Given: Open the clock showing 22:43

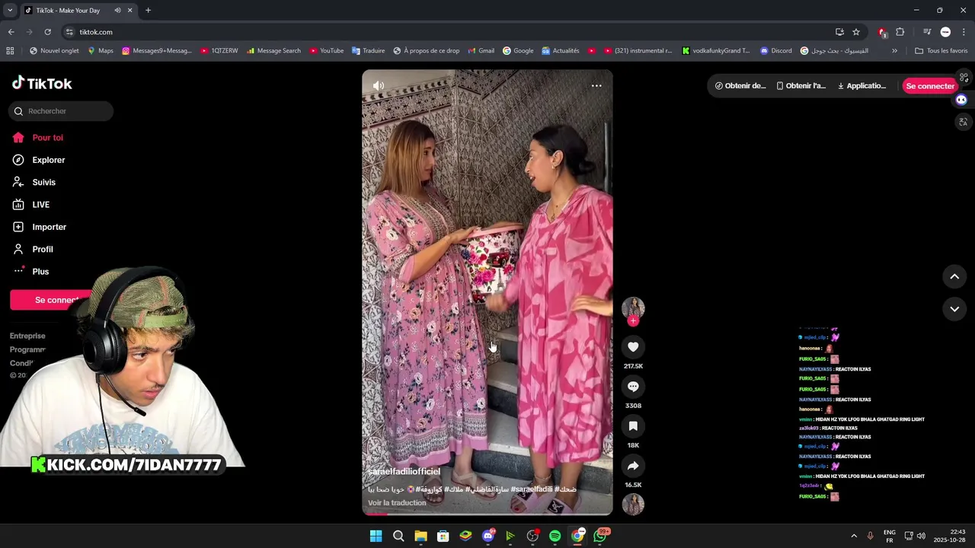Looking at the screenshot, I should 950,536.
